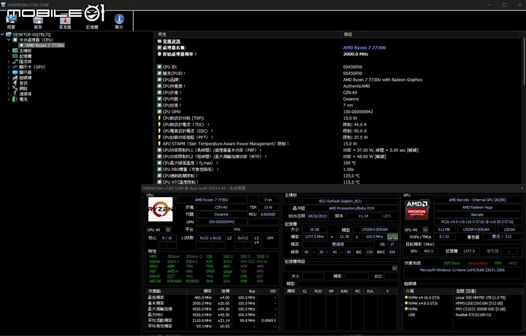The width and height of the screenshot is (526, 336).
Task: Click the Secure Boot red label
Action: coord(478,263)
